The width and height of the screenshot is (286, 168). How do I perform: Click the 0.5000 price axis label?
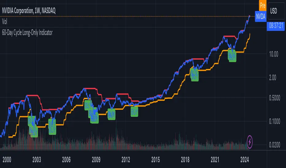[x=275, y=98]
